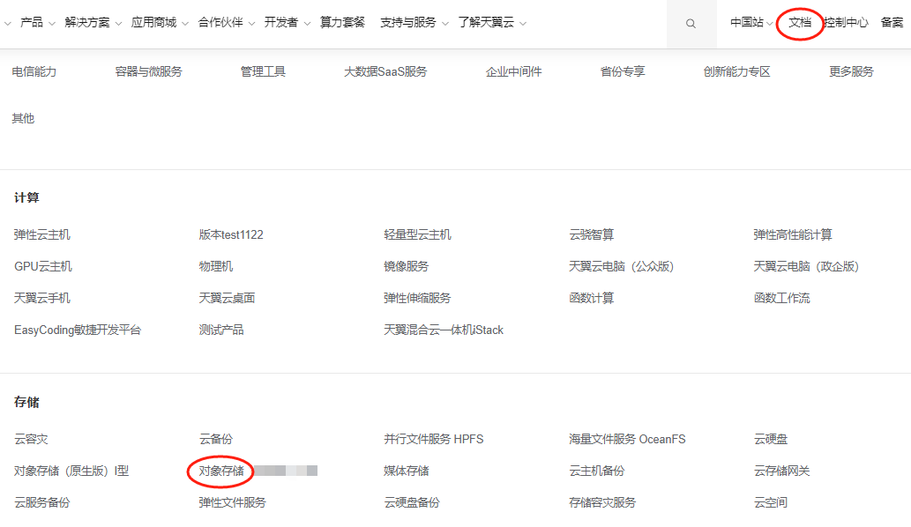The image size is (911, 527).
Task: Open 云服务备份 link
Action: click(41, 502)
